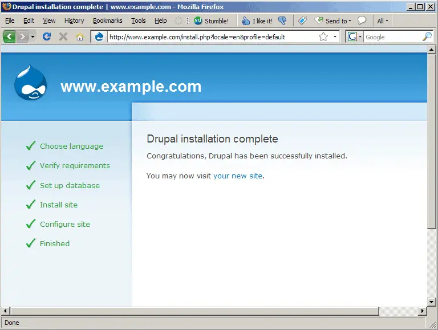Click the horizontal scrollbar right arrow
Screen dimensions: 438x330
(x=422, y=311)
